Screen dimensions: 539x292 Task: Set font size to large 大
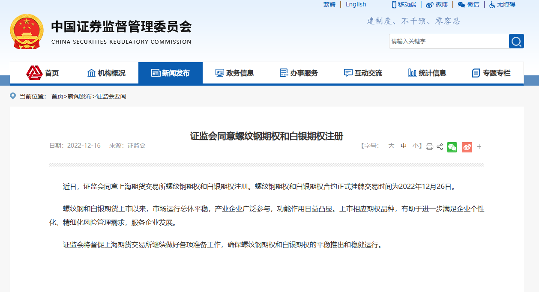pyautogui.click(x=391, y=146)
